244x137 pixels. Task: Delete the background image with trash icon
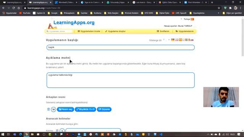[x=48, y=109]
